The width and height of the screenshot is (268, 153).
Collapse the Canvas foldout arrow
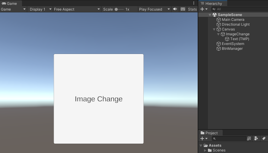(214, 29)
